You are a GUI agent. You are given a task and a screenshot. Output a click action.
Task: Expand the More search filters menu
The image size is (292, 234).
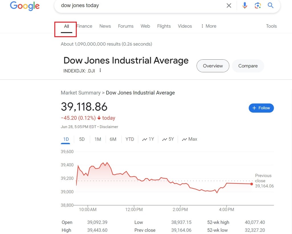click(x=208, y=26)
